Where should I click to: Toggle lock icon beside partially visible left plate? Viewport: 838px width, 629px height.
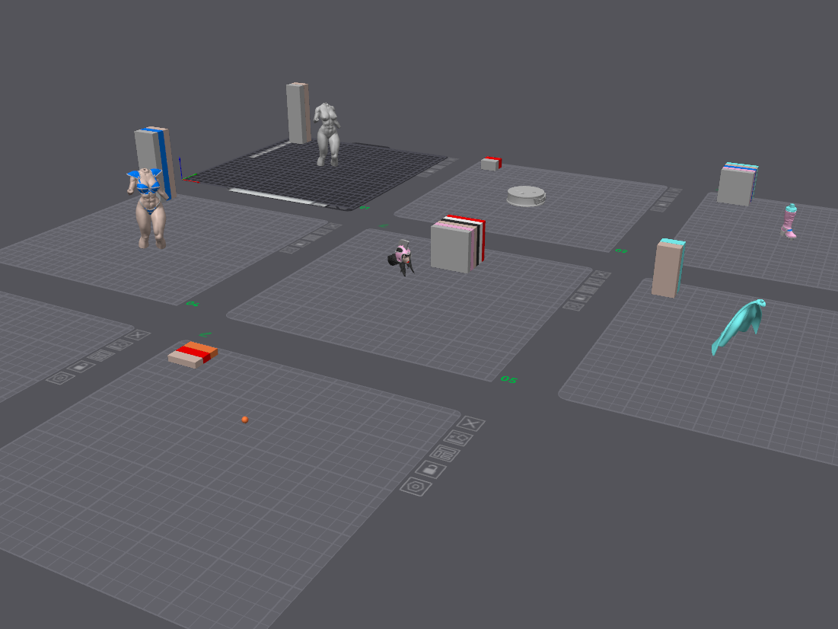81,366
